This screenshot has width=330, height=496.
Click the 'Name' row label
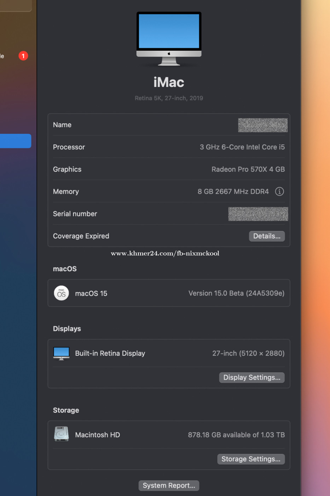click(62, 125)
